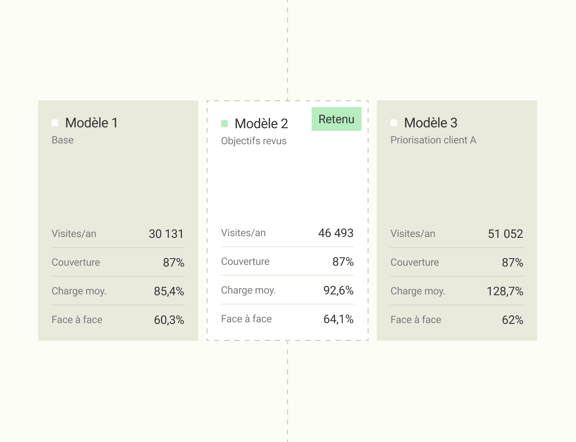
Task: Click Charge moy. value 128,7%
Action: click(x=505, y=291)
